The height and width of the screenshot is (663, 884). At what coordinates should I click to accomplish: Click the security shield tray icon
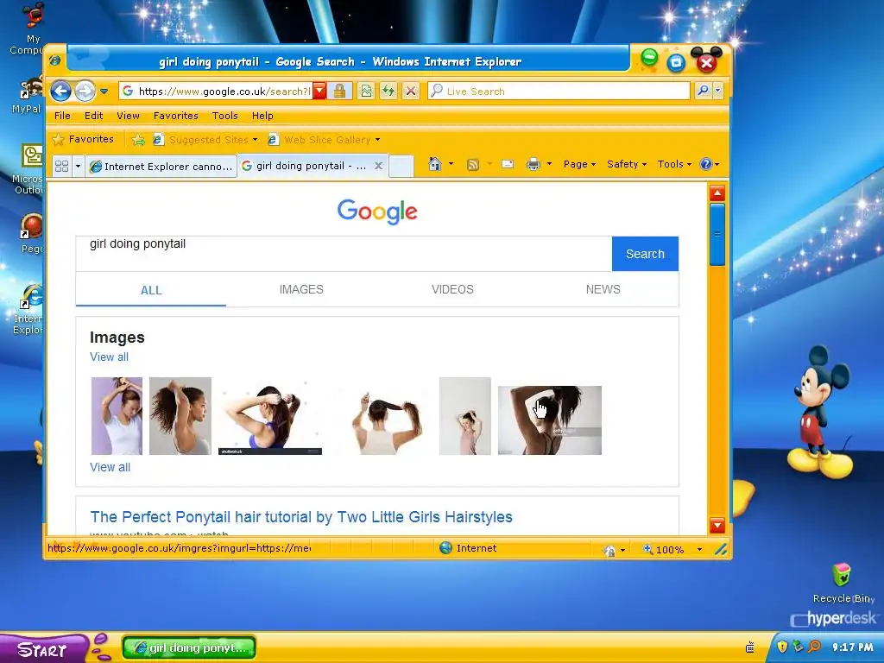pyautogui.click(x=782, y=647)
